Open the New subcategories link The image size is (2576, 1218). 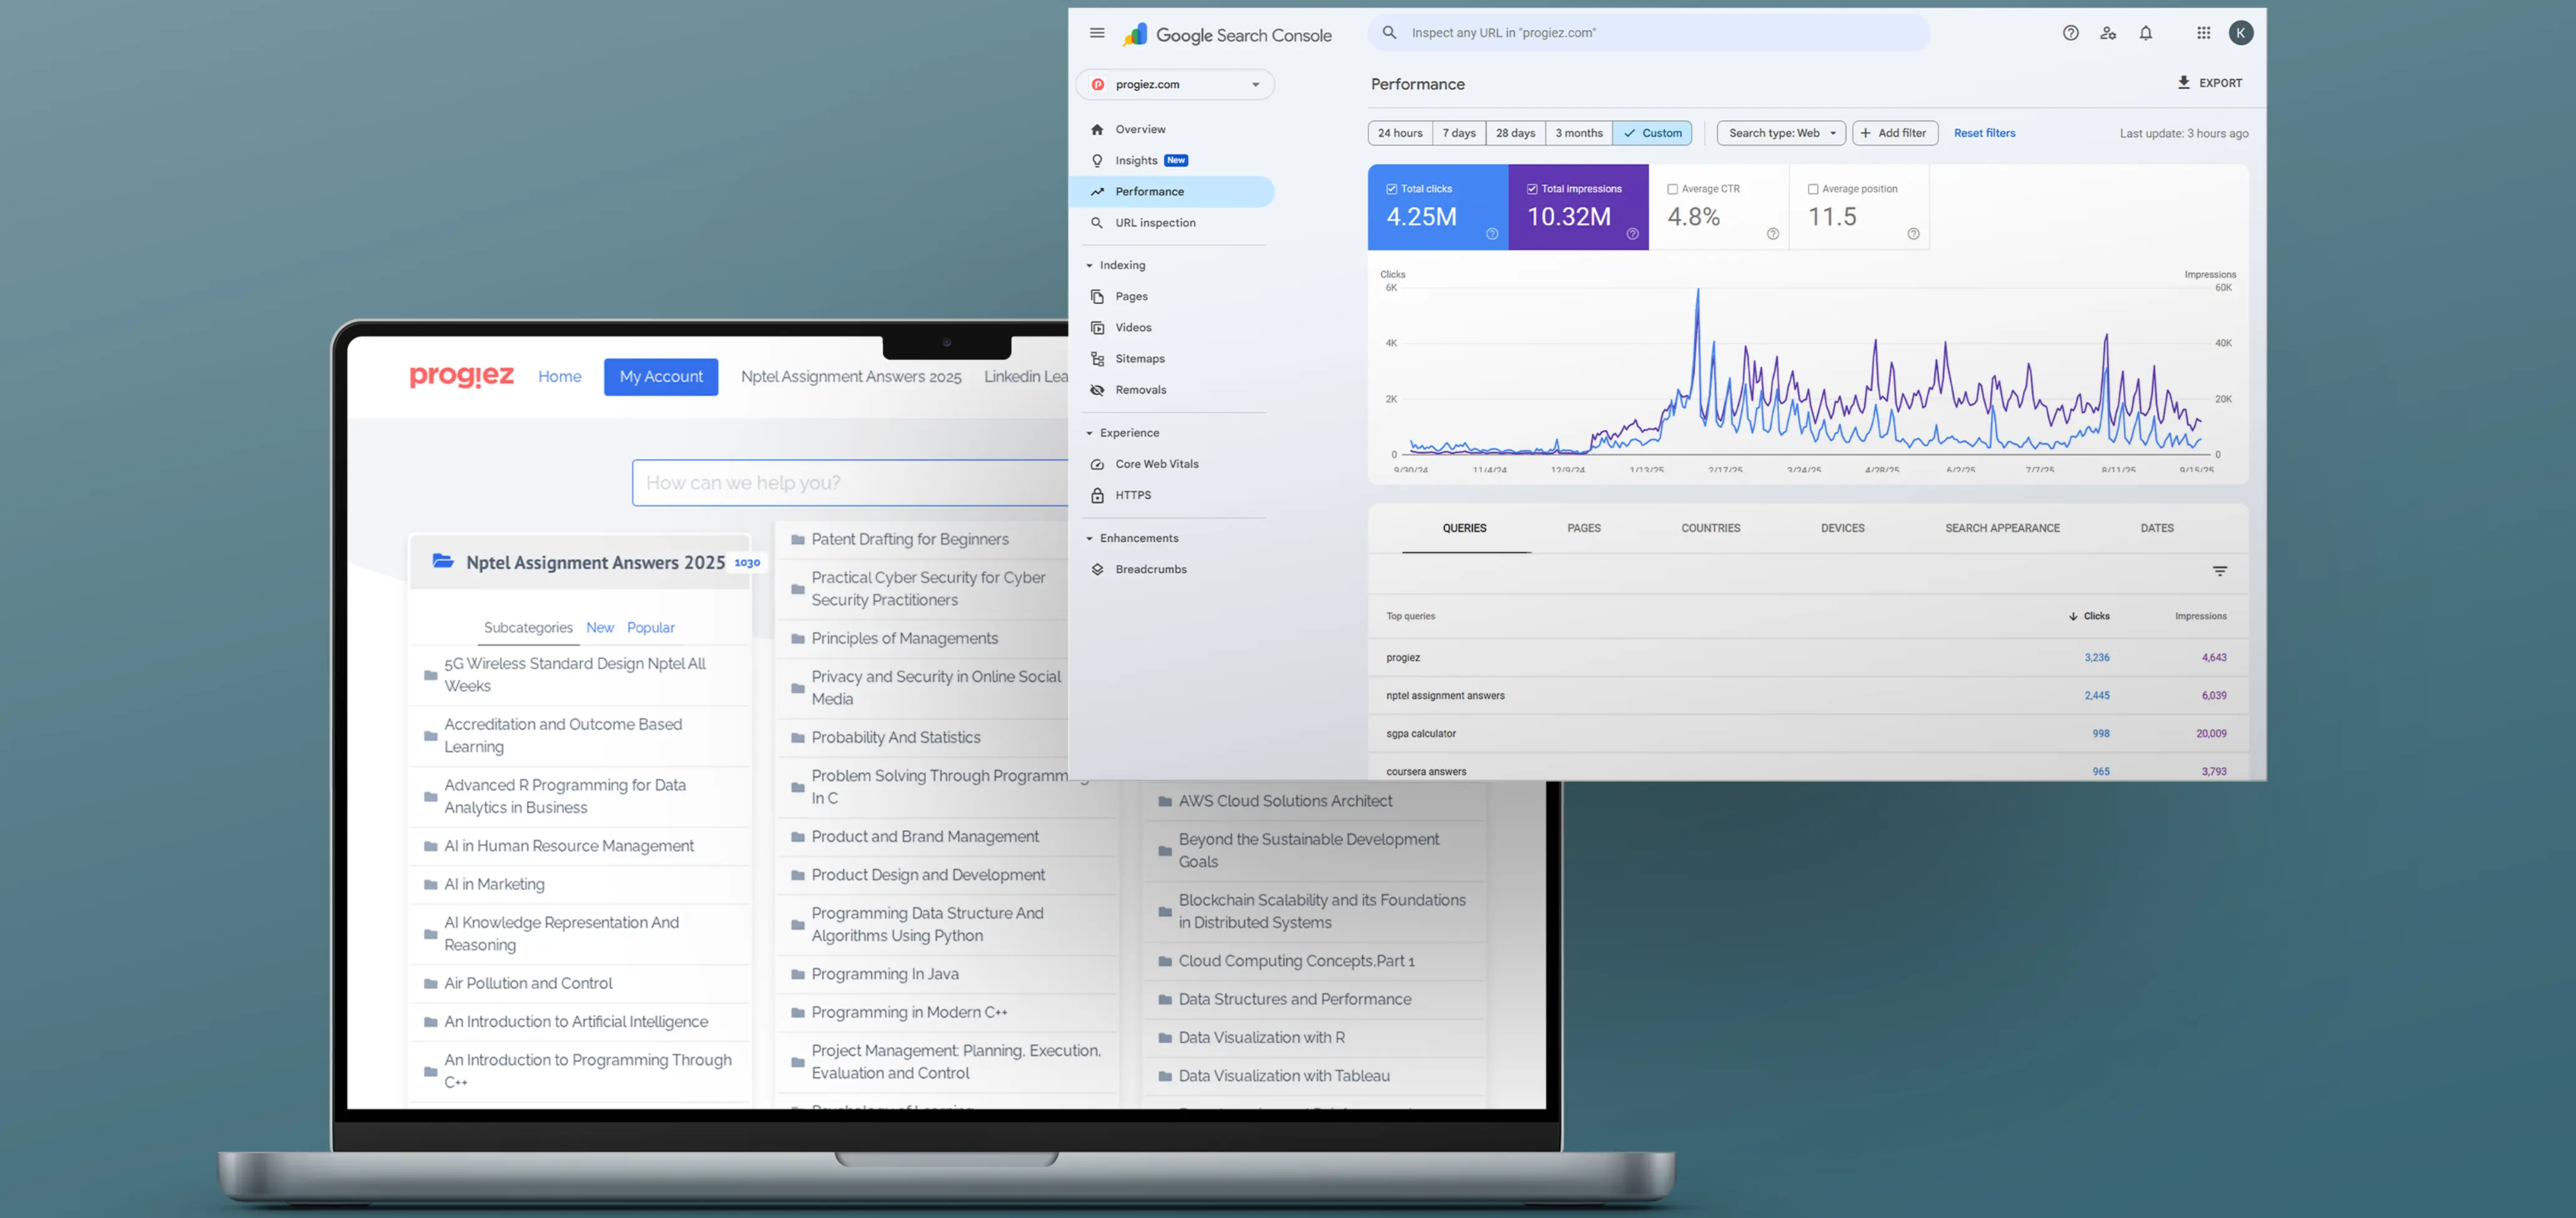tap(600, 628)
